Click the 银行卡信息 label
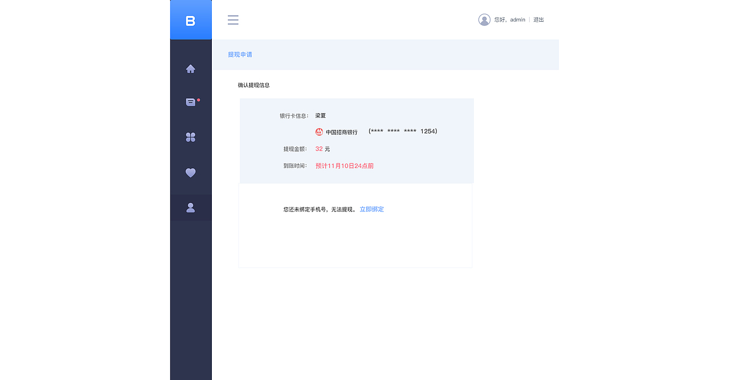 (x=294, y=116)
